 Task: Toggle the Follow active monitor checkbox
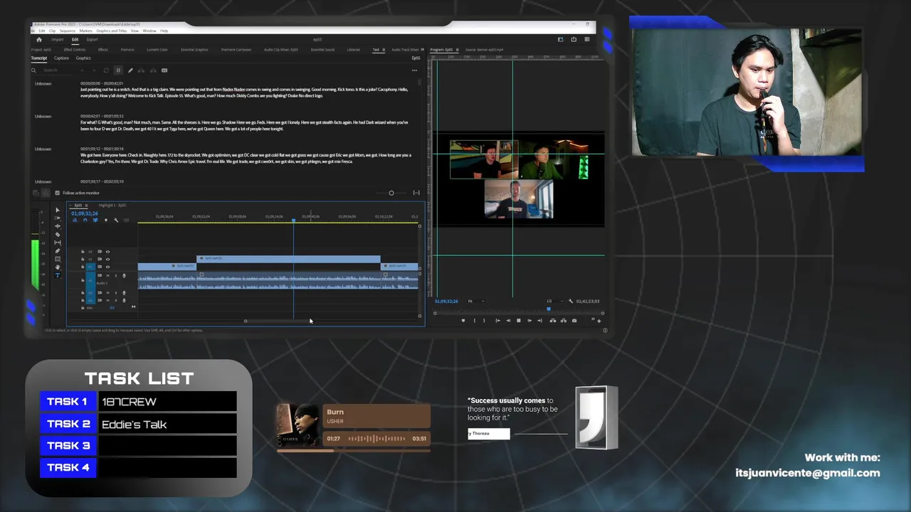click(x=58, y=193)
